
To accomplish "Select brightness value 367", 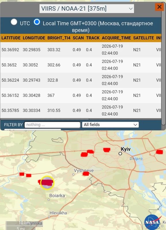I will (51, 95).
